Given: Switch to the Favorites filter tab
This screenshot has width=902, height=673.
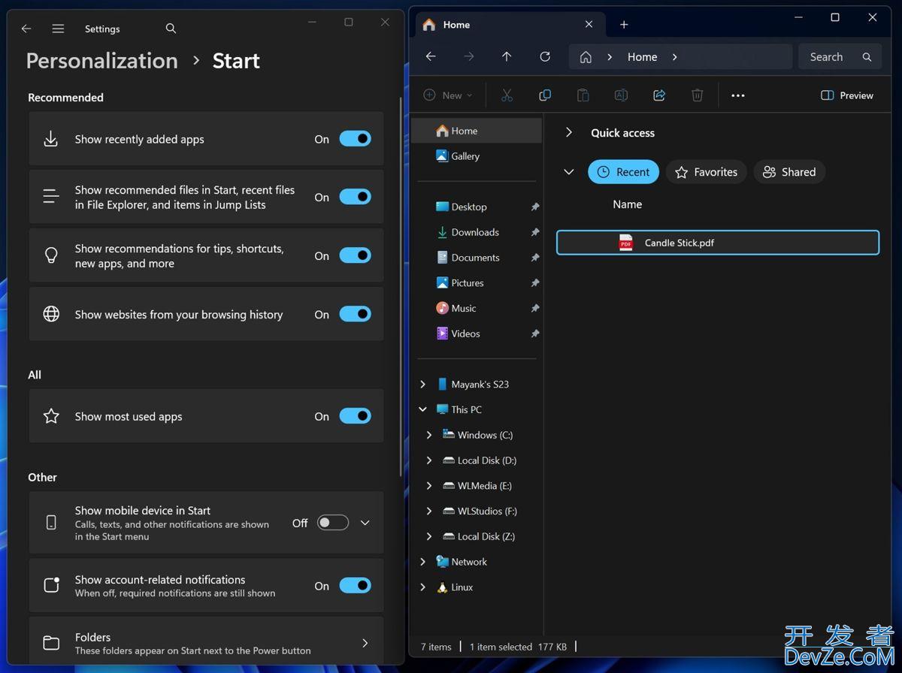Looking at the screenshot, I should click(707, 172).
